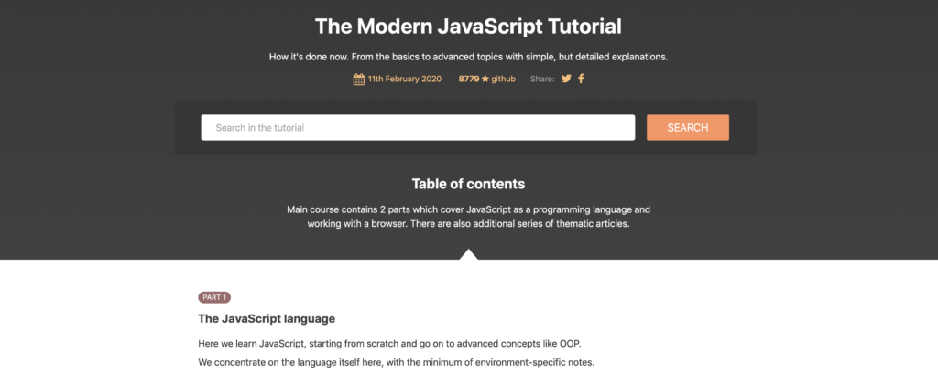Image resolution: width=938 pixels, height=385 pixels.
Task: Click the '11th February 2020' date text
Action: click(x=404, y=79)
